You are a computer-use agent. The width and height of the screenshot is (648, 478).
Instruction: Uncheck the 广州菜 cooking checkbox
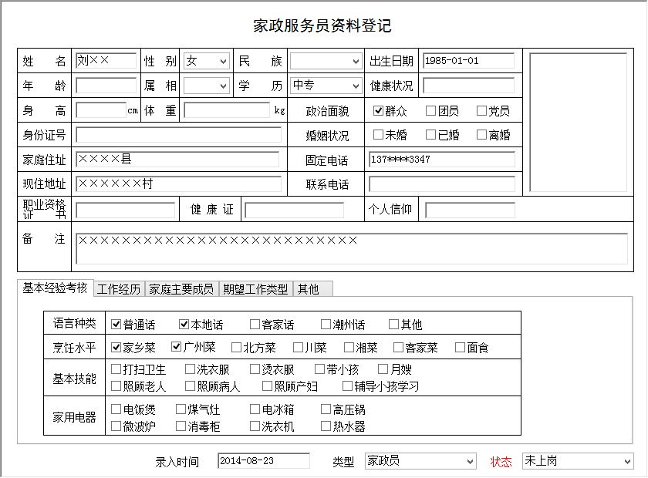pyautogui.click(x=177, y=348)
